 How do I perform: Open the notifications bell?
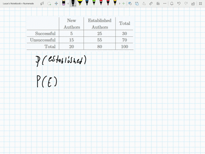coord(172,3)
